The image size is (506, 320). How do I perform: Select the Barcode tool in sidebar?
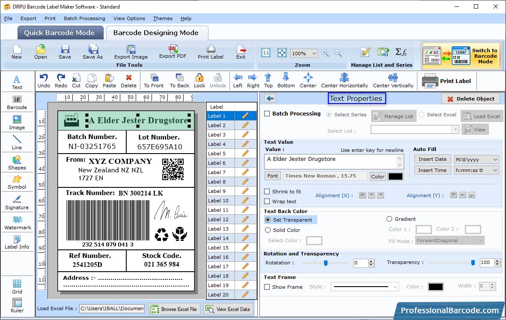17,103
